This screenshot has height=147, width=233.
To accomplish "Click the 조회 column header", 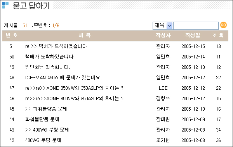I will pyautogui.click(x=218, y=35).
